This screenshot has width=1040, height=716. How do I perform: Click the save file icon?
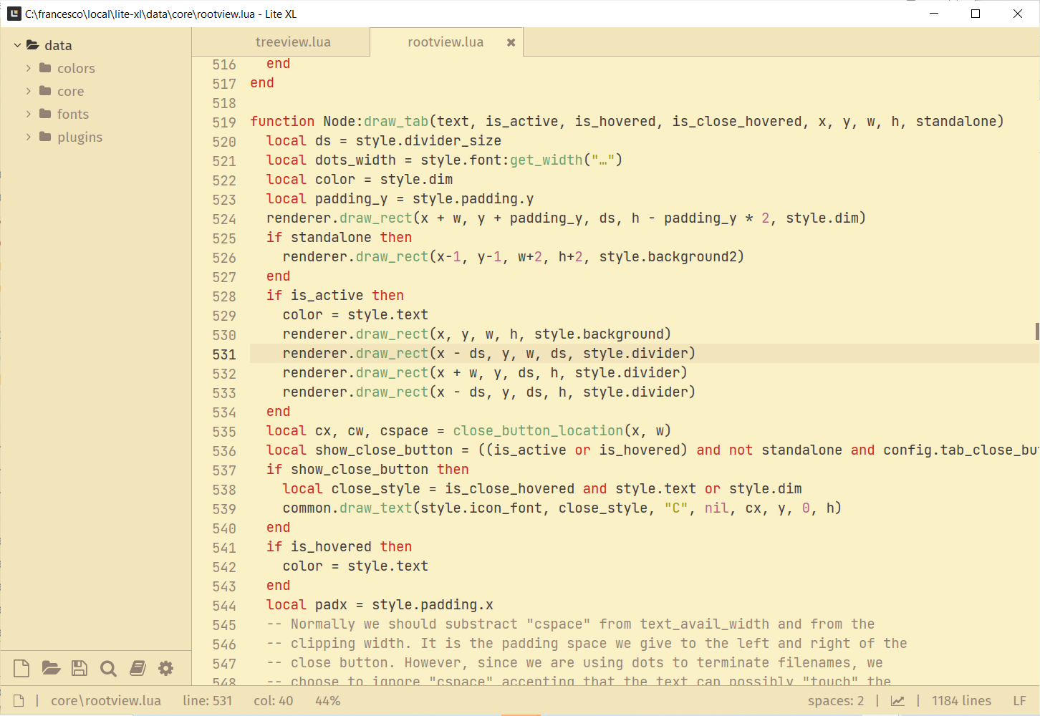tap(80, 668)
